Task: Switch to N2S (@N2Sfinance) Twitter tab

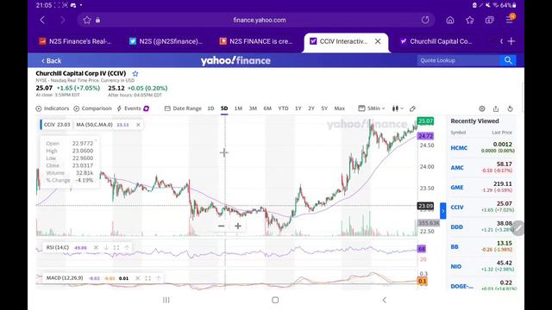Action: click(166, 41)
